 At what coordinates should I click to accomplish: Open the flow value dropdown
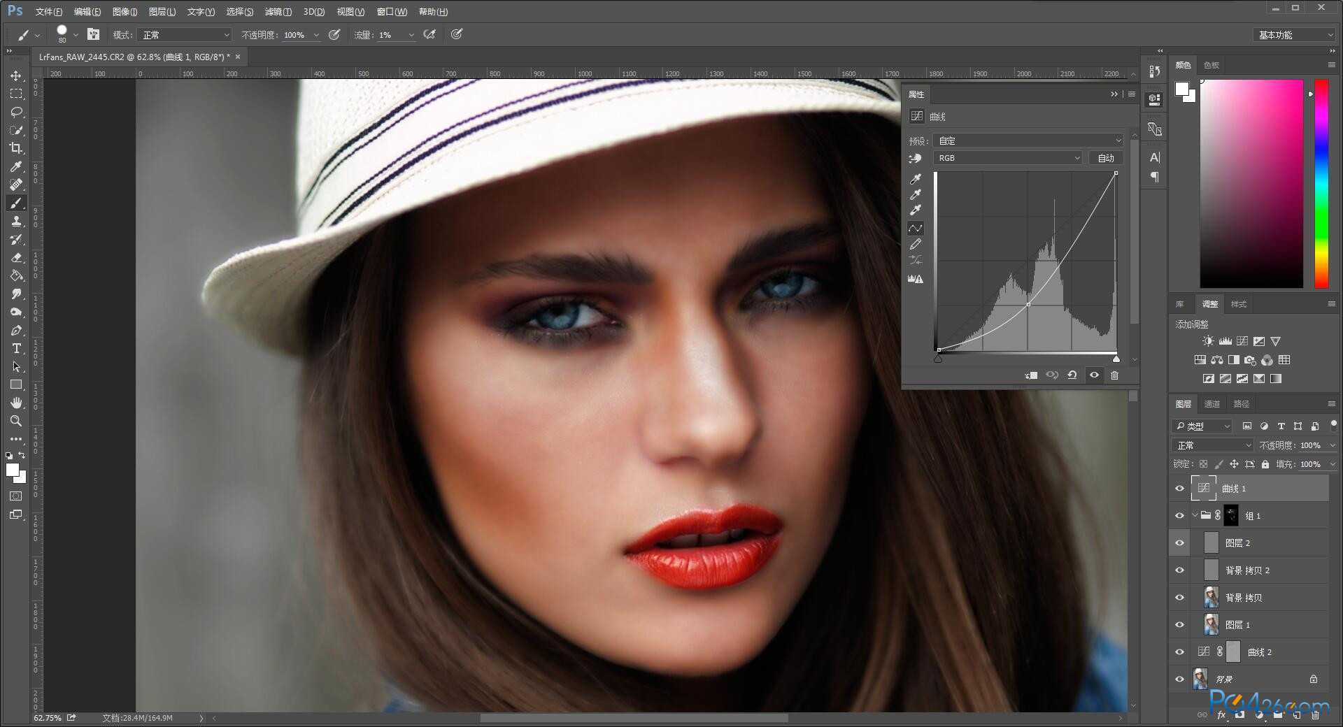click(x=411, y=35)
